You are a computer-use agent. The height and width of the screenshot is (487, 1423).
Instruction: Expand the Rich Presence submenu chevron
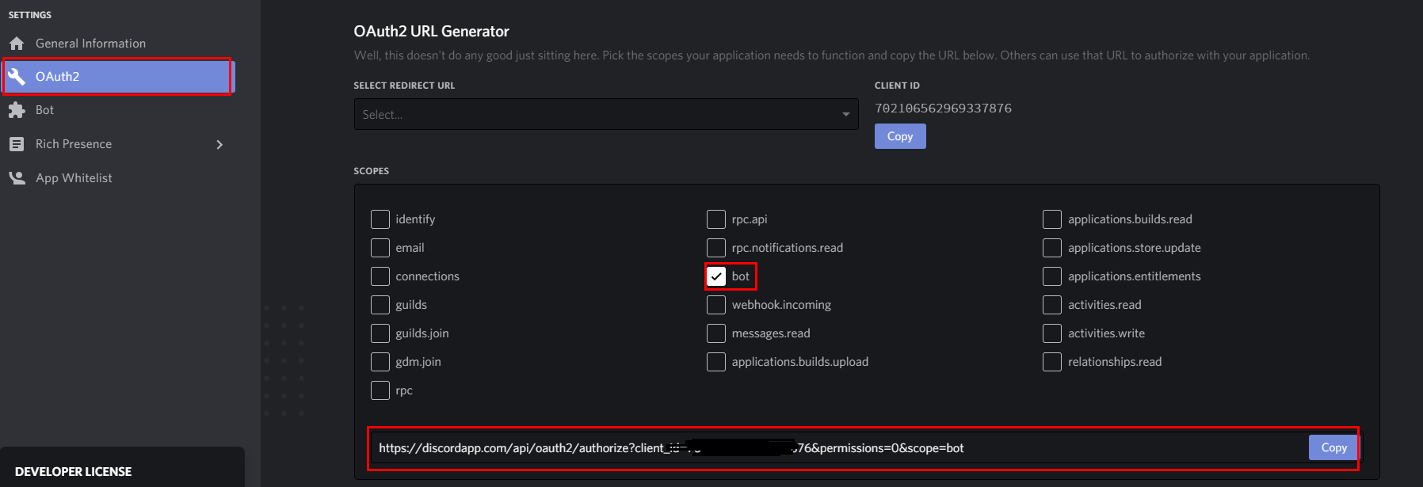[219, 144]
